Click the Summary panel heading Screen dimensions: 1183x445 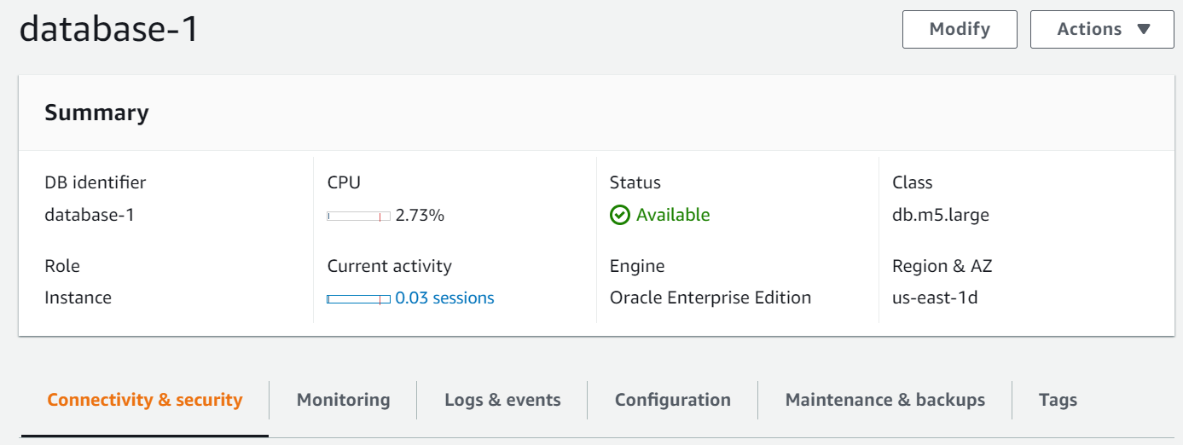coord(96,113)
